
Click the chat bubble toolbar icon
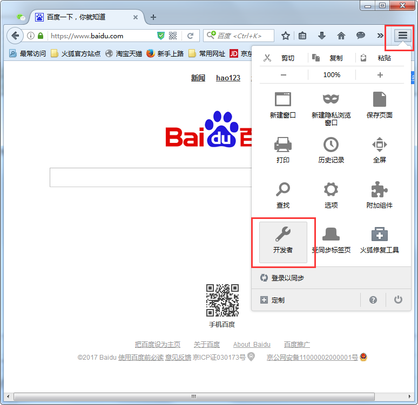pyautogui.click(x=360, y=36)
